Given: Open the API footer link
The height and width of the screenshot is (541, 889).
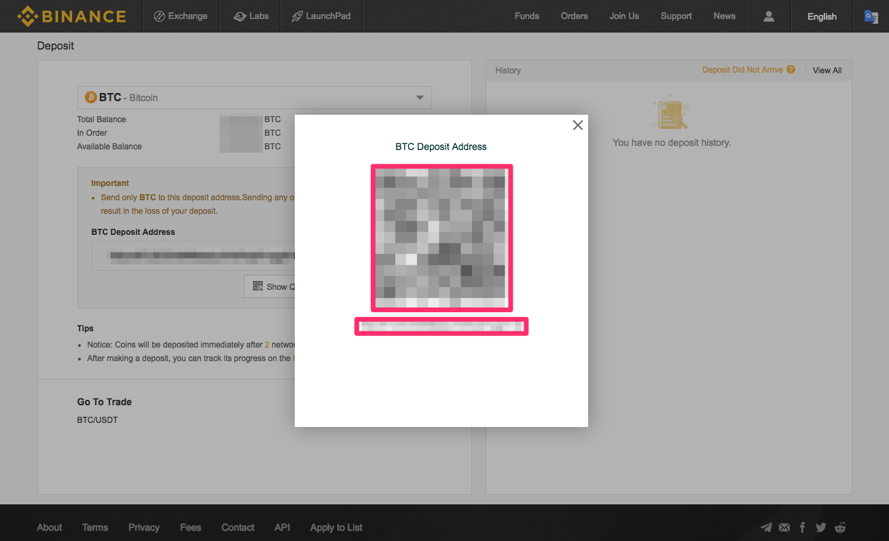Looking at the screenshot, I should coord(283,527).
